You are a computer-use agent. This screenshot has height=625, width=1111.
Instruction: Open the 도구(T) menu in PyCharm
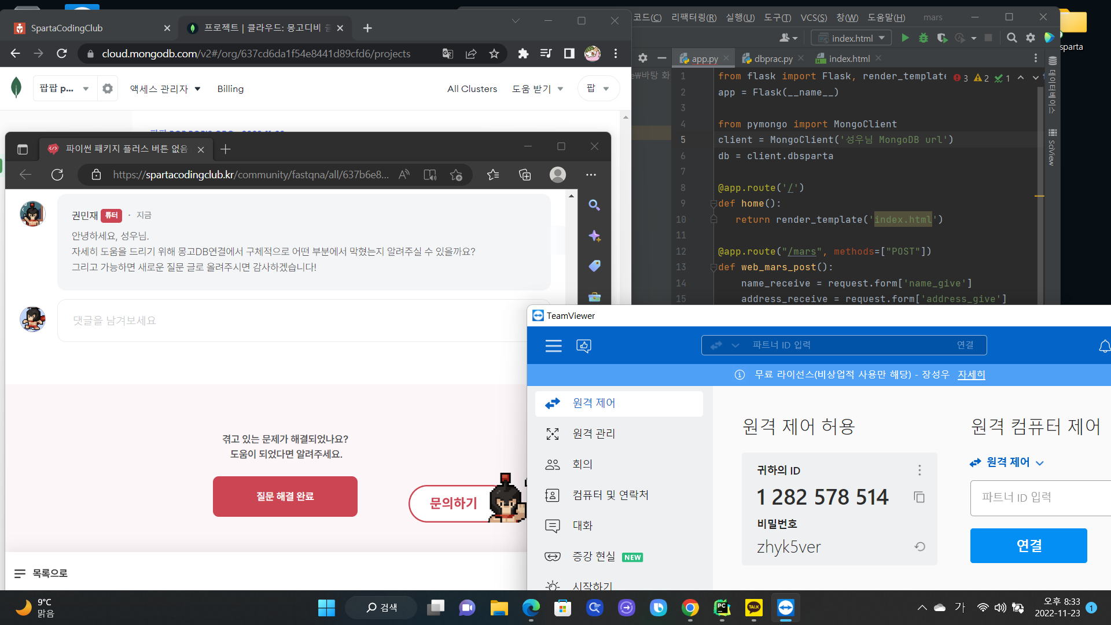777,17
